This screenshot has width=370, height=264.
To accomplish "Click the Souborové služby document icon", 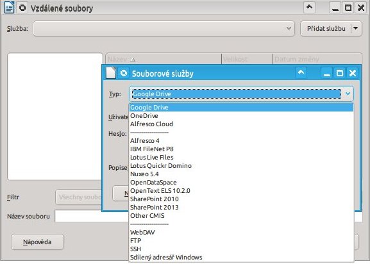I will coord(111,72).
